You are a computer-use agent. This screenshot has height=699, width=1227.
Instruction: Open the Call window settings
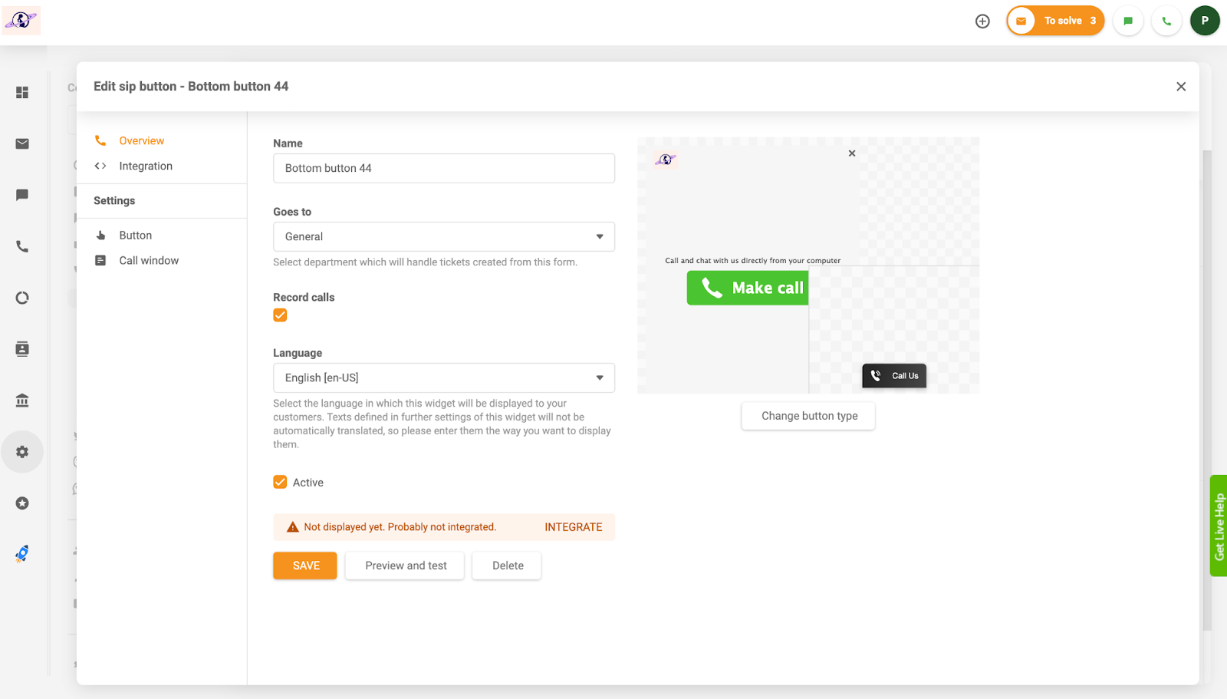click(148, 261)
